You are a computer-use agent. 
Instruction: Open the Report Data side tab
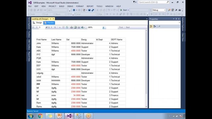29,57
